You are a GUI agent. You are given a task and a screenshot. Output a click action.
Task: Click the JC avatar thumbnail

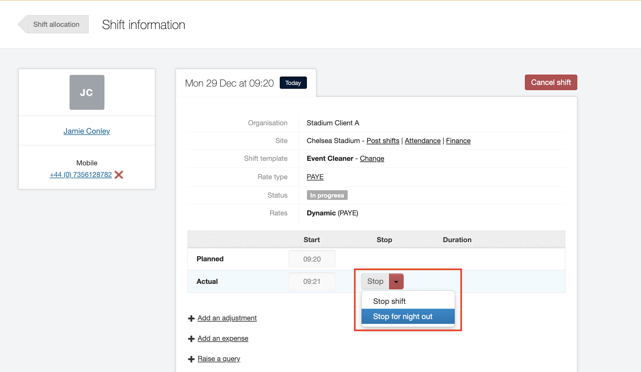point(87,92)
